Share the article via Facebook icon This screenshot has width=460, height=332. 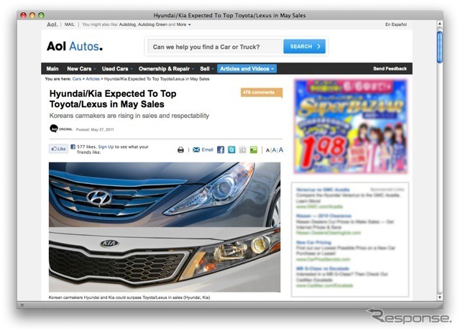click(x=221, y=149)
